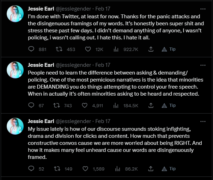
Task: Reply to the tweet with 67 replies
Action: pos(31,105)
